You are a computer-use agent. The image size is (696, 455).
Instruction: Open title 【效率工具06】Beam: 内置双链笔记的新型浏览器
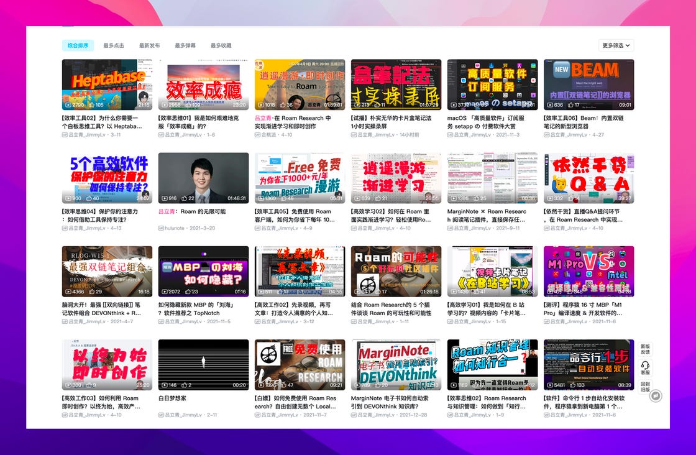584,122
